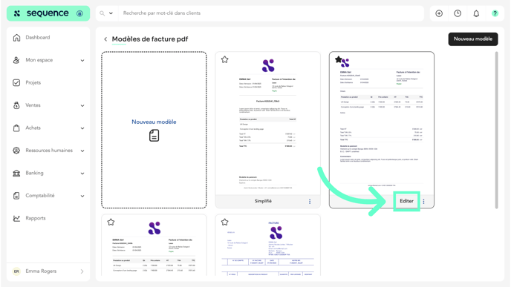Expand the Ressources humaines chevron
The width and height of the screenshot is (511, 287).
pyautogui.click(x=82, y=151)
